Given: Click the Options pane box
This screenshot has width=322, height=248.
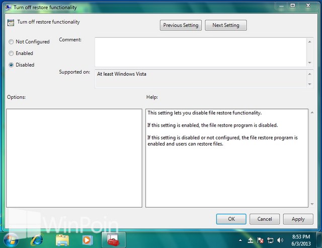Looking at the screenshot, I should tap(74, 158).
